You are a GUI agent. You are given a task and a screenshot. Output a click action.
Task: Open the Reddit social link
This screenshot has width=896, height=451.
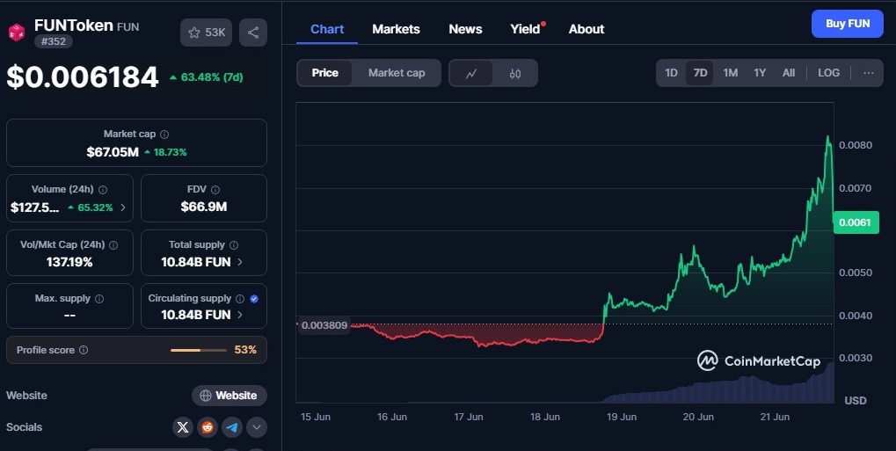click(x=208, y=427)
